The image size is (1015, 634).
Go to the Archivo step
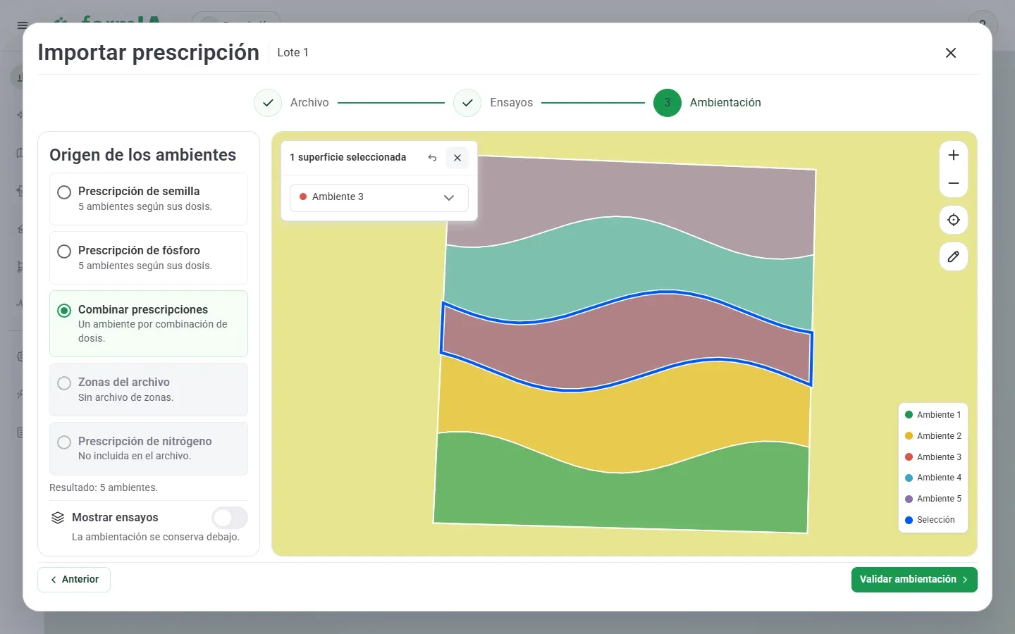292,103
